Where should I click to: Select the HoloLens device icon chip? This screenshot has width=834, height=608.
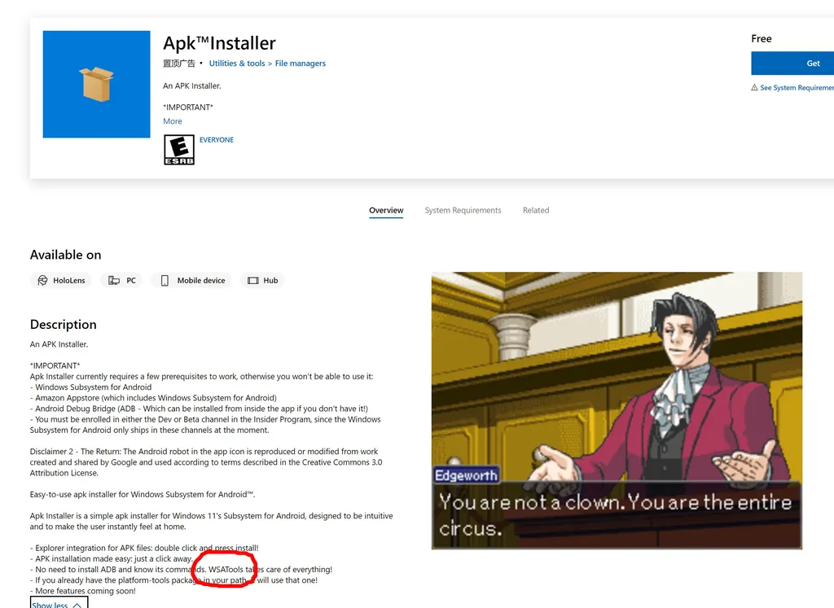tap(61, 280)
